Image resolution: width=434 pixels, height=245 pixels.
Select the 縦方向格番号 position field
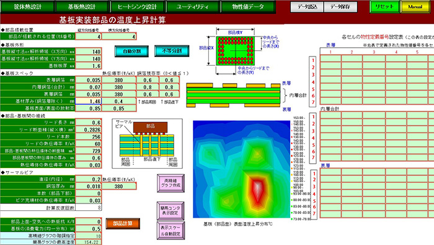tap(88, 36)
